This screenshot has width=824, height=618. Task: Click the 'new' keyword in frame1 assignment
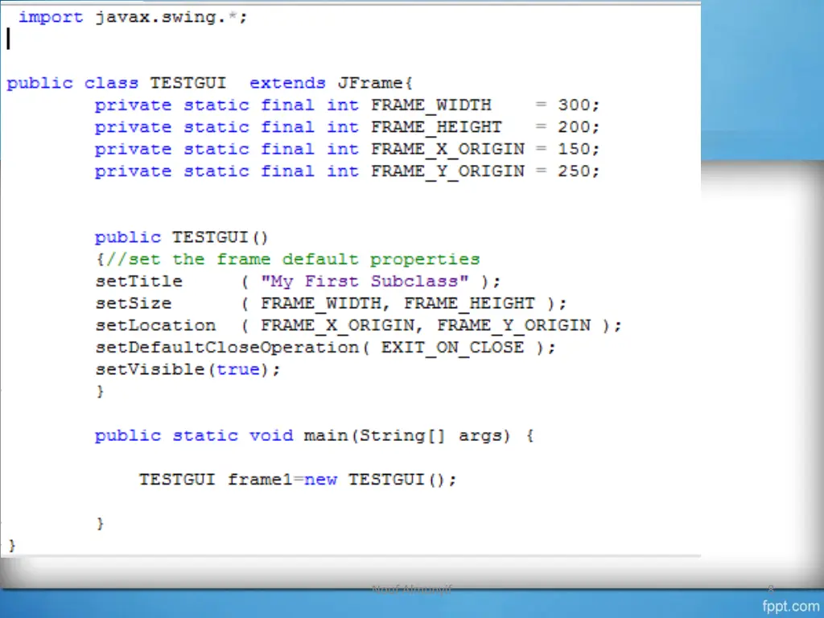[320, 480]
